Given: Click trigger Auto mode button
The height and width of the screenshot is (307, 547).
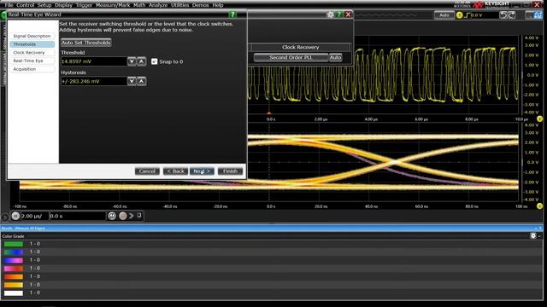Looking at the screenshot, I should coord(444,15).
